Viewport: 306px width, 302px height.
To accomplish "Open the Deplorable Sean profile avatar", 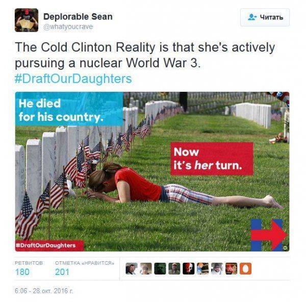I will pos(27,20).
